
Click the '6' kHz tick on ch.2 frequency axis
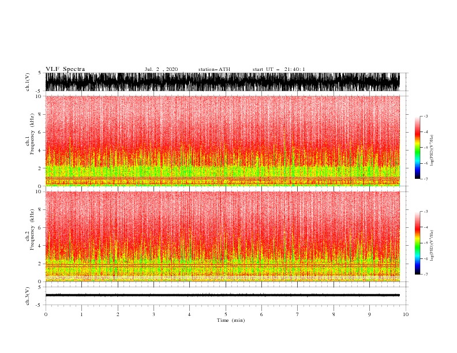pos(40,228)
